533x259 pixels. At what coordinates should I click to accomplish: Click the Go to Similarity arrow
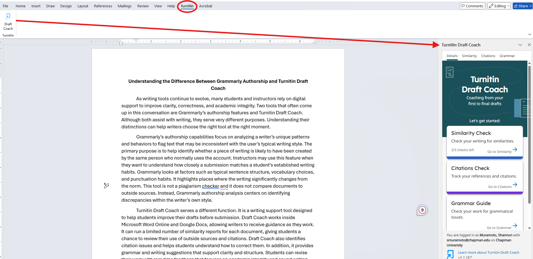pos(515,150)
